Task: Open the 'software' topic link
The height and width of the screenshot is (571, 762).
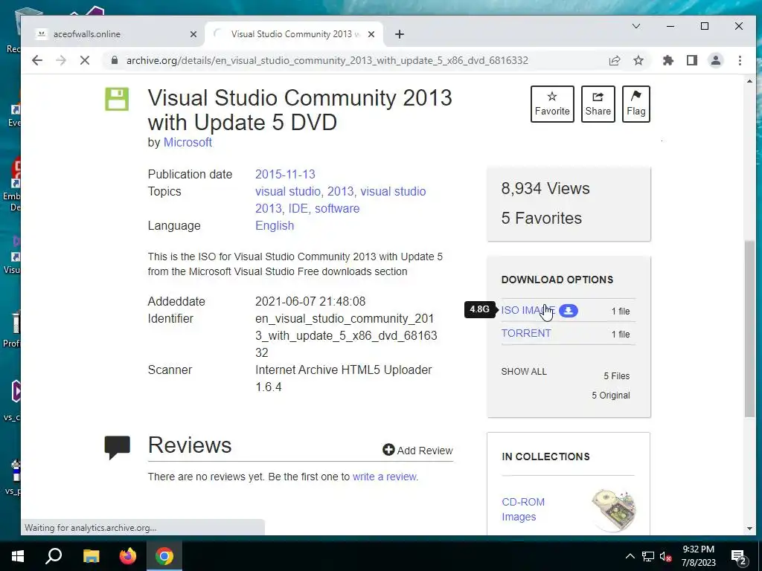Action: pos(337,208)
